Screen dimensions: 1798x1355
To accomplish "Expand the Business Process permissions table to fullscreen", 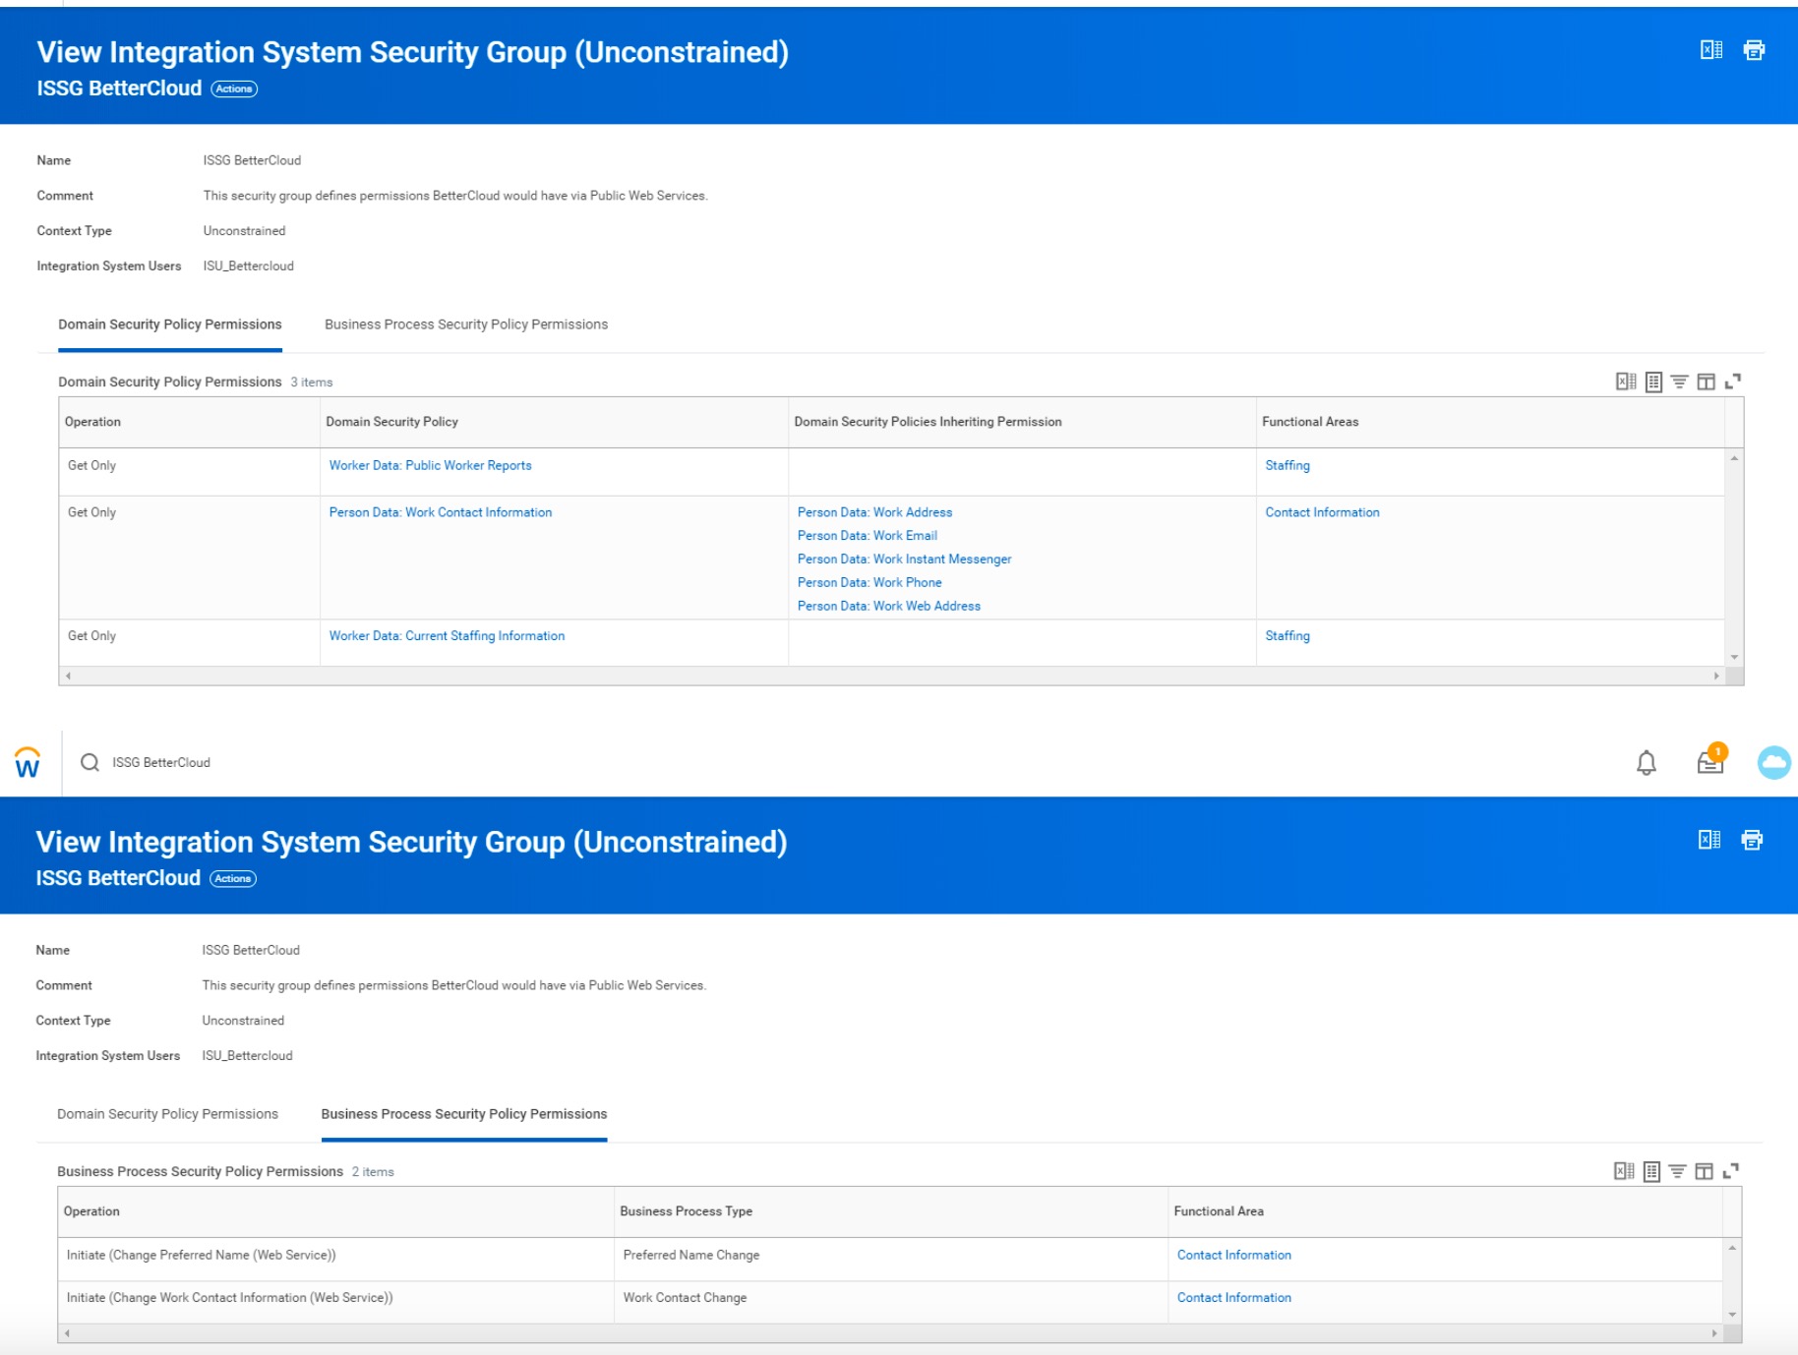I will [1734, 1171].
